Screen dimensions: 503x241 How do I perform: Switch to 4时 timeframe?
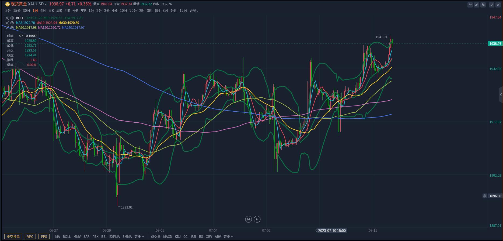pos(43,11)
